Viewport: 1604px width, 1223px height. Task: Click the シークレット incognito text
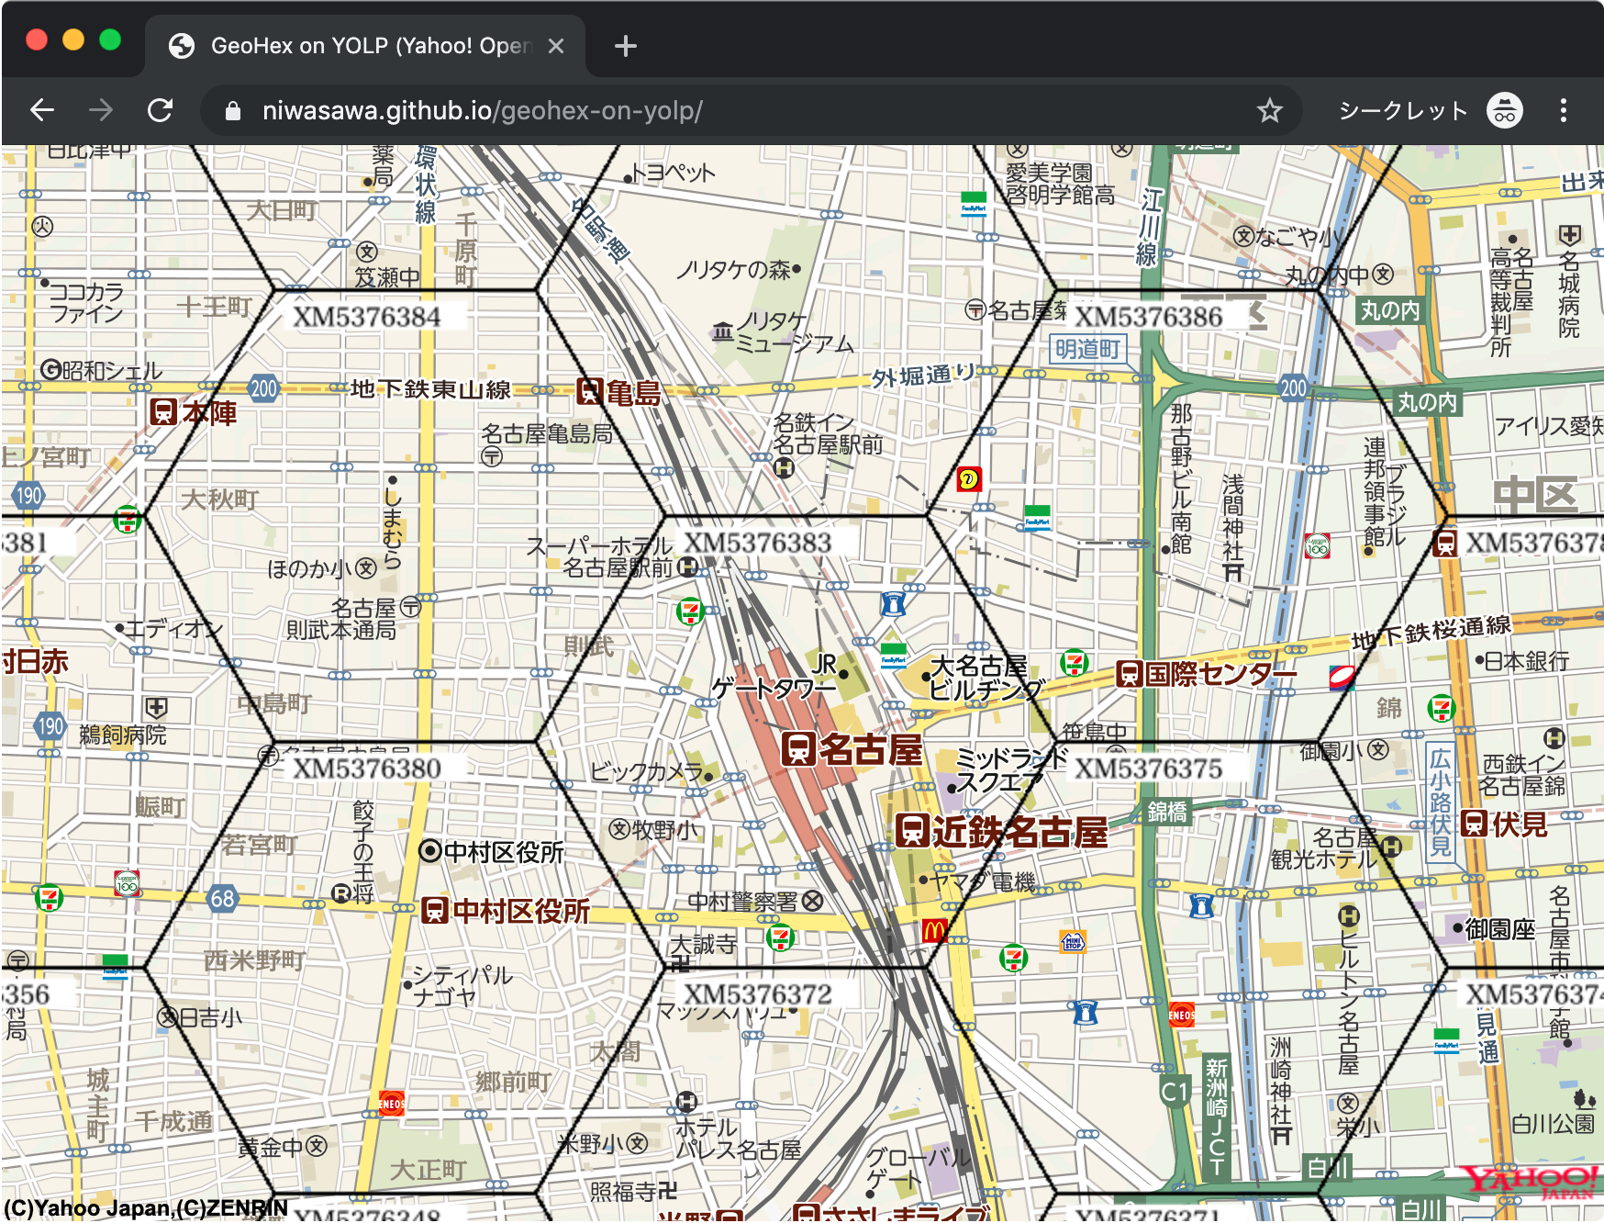[x=1403, y=111]
